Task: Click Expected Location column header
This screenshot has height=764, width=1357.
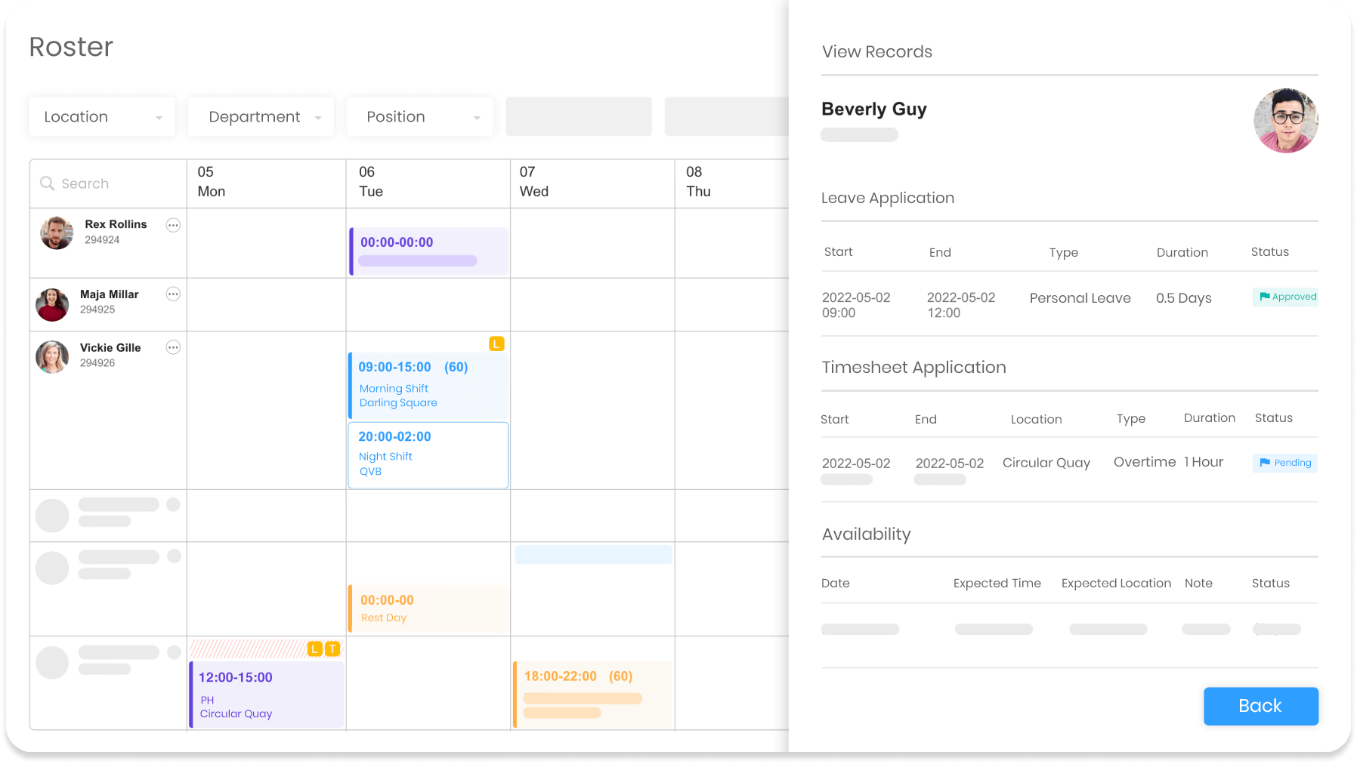Action: pos(1117,584)
